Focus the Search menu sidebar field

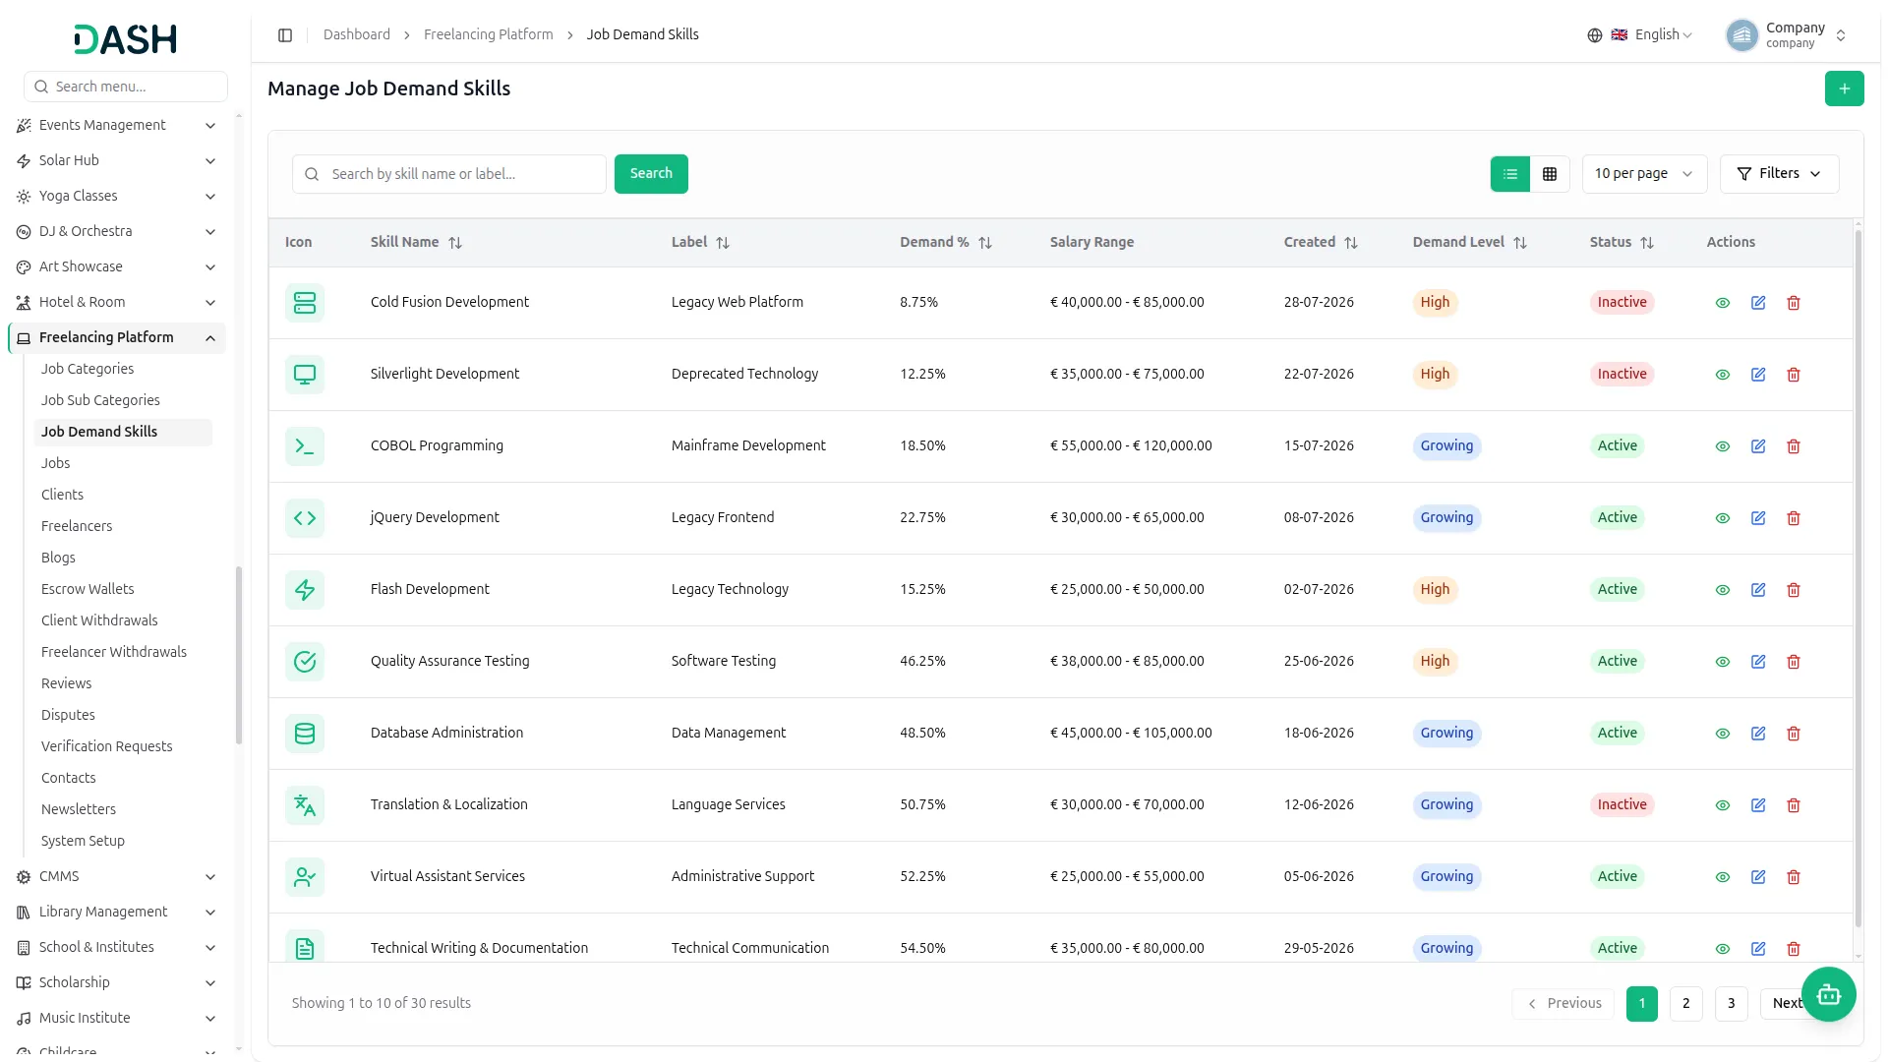tap(126, 87)
